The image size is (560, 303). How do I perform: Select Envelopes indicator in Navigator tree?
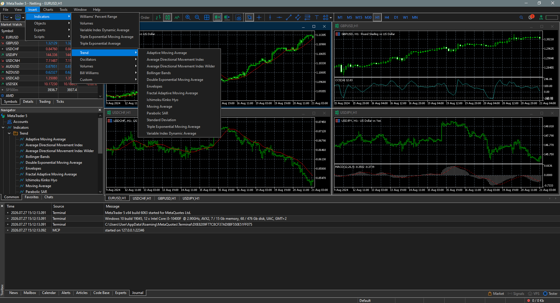coord(33,168)
